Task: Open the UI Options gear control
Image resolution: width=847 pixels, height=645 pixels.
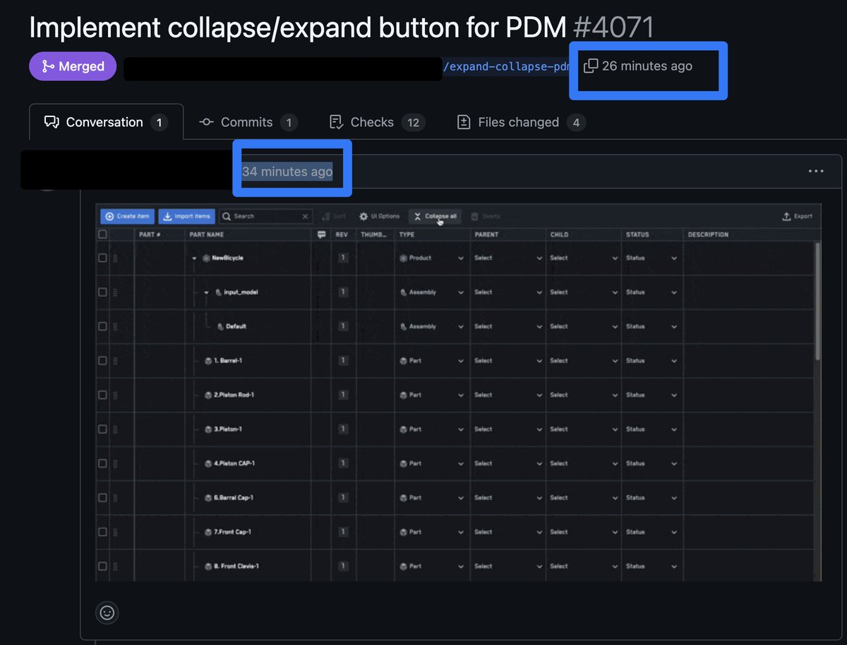Action: coord(380,217)
